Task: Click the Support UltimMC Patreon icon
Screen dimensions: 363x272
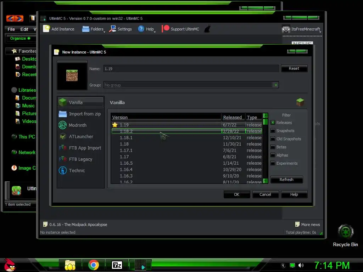Action: [166, 29]
